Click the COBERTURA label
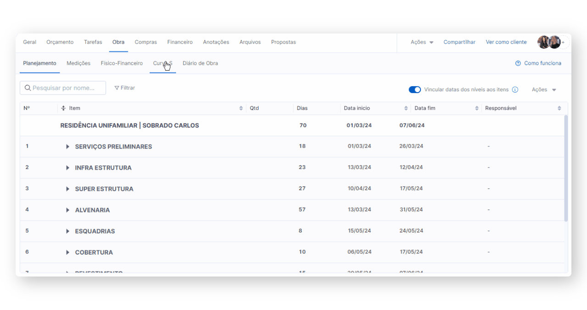The height and width of the screenshot is (310, 587). pos(94,252)
